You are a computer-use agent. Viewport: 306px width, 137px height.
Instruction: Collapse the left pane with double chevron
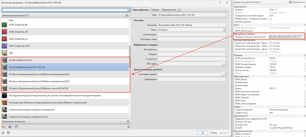[128, 127]
